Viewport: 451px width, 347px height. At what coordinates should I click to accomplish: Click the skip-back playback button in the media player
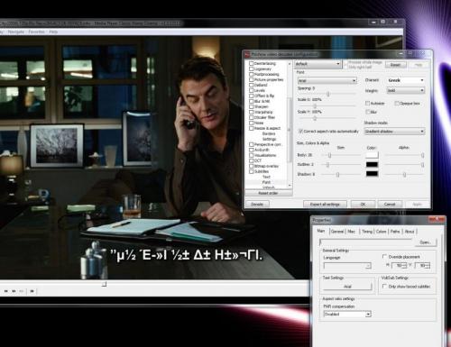pos(6,291)
